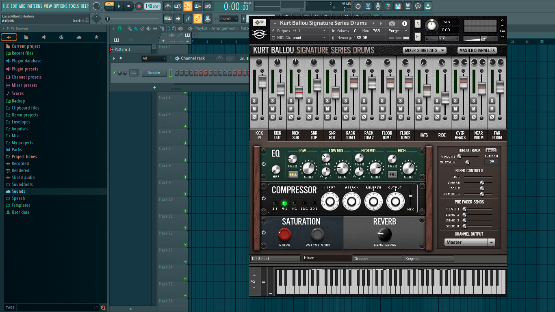The width and height of the screenshot is (555, 312).
Task: Open the MIDI Ch omni dropdown
Action: (x=299, y=37)
